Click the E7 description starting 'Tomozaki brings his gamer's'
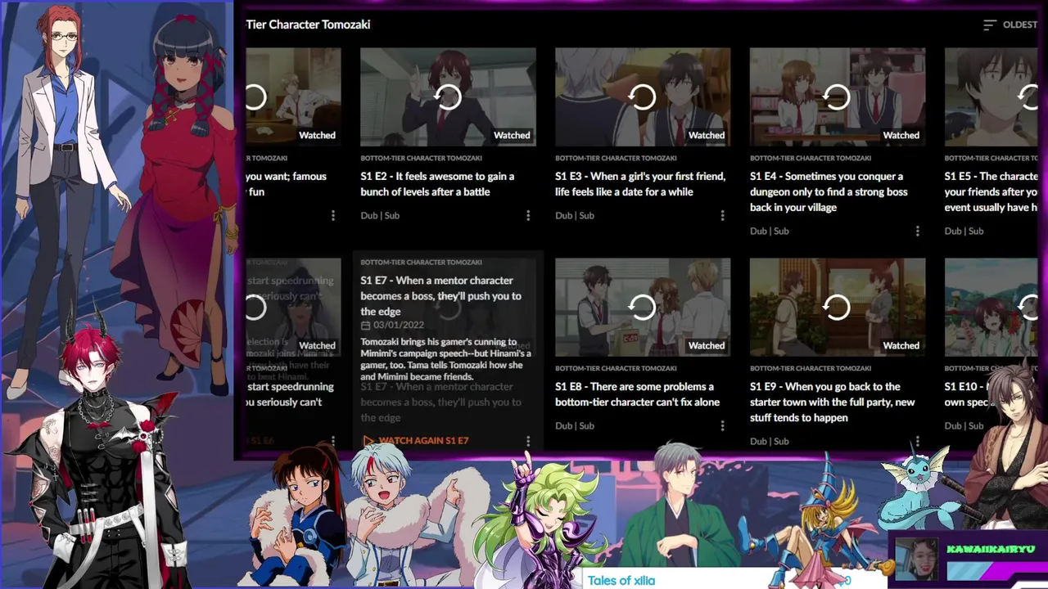1048x589 pixels. [x=446, y=359]
